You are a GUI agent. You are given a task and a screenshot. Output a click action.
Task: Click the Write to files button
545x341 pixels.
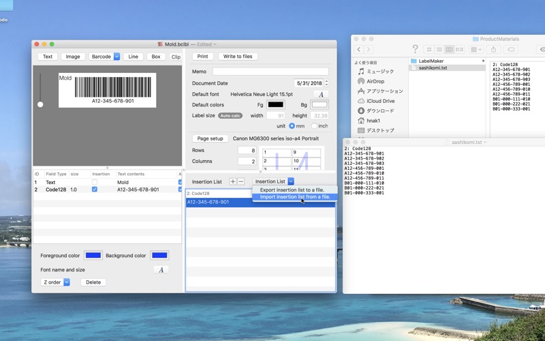(x=238, y=57)
